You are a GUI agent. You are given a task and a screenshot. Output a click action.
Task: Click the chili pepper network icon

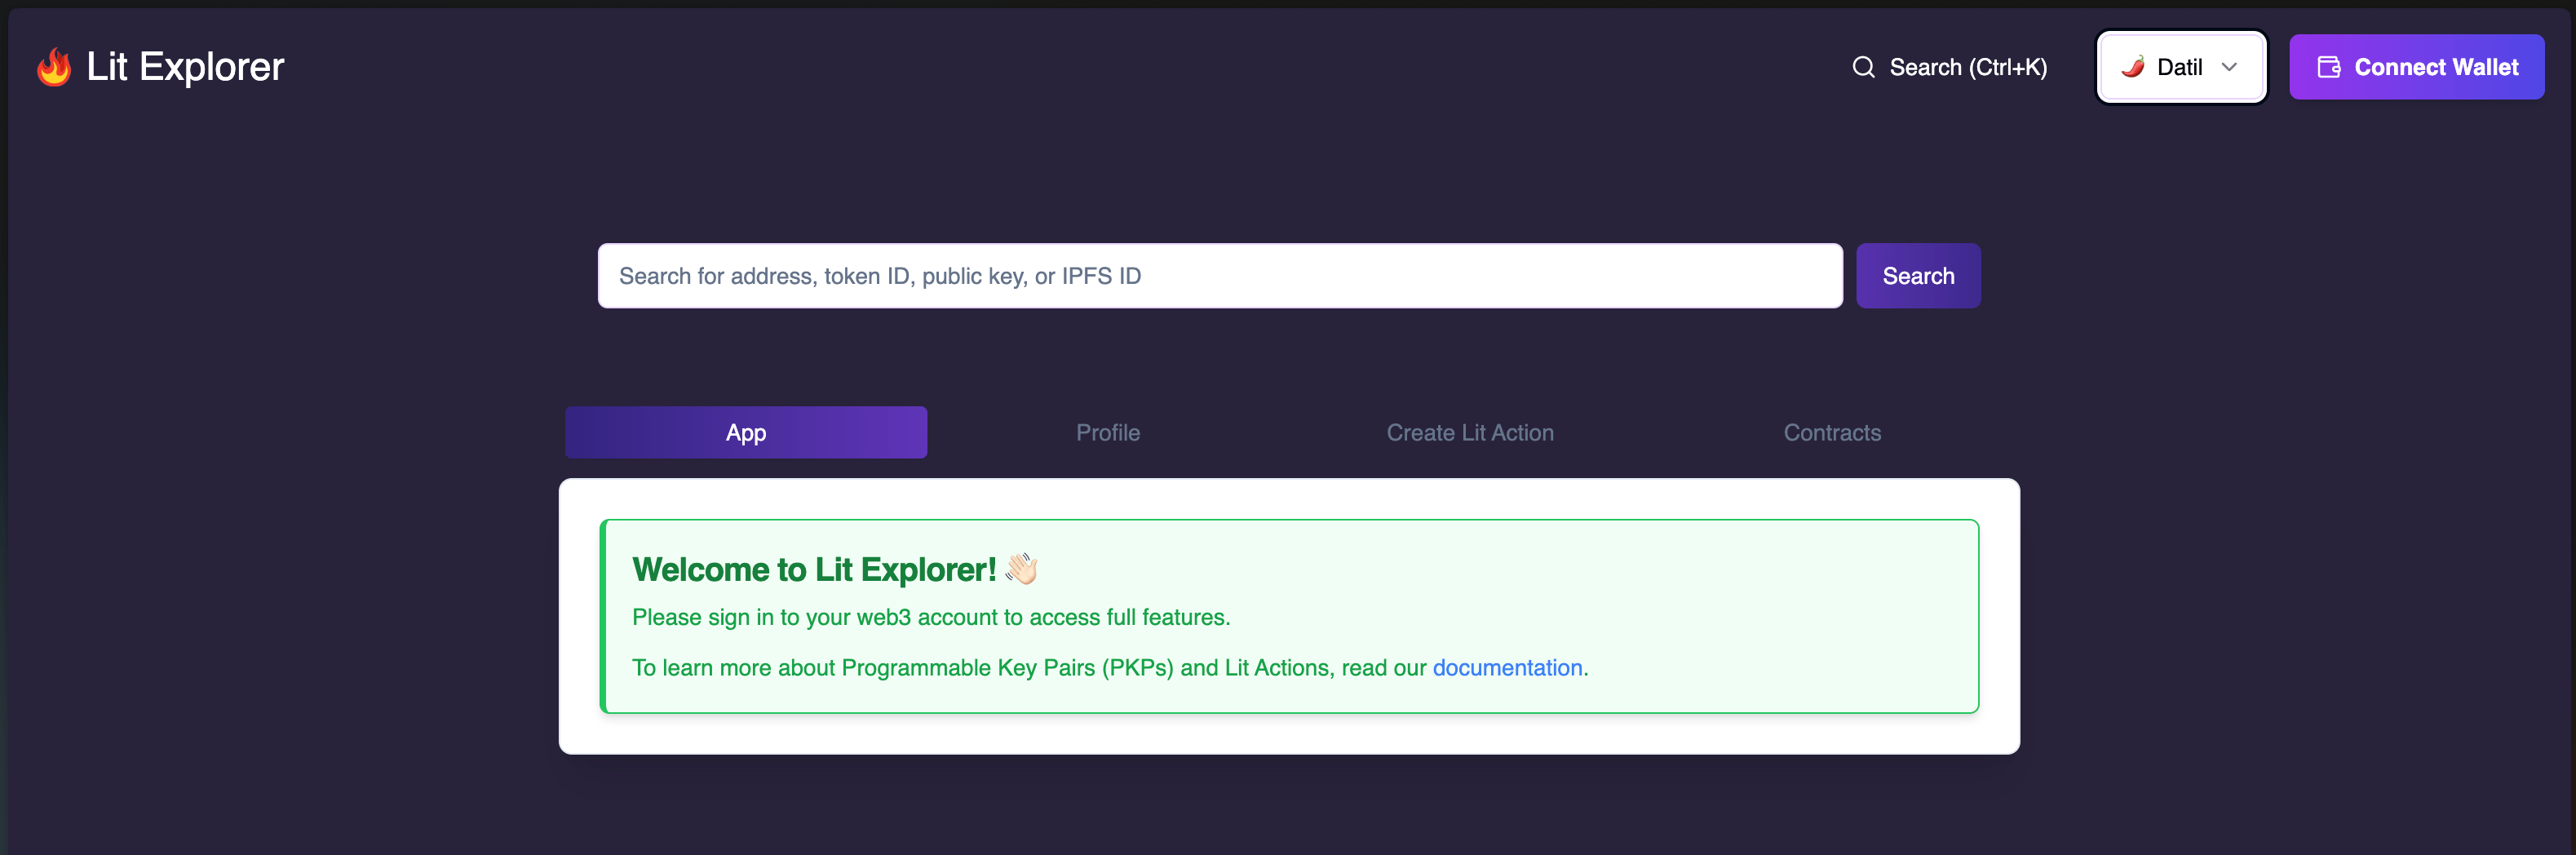[2132, 67]
